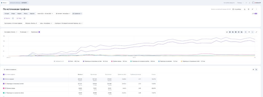Copy report link via the chain icon
This screenshot has height=97, width=263.
coord(252,9)
